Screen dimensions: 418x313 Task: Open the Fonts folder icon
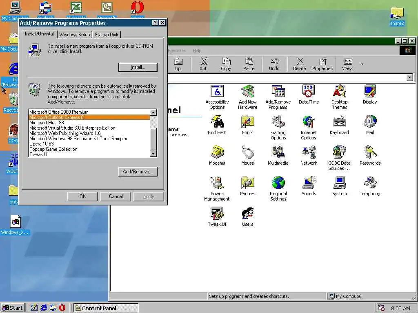click(248, 125)
